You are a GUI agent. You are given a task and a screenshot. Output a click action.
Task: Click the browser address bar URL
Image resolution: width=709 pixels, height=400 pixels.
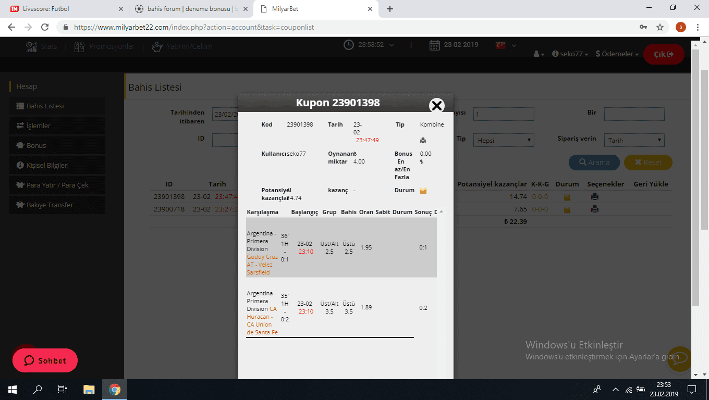194,27
